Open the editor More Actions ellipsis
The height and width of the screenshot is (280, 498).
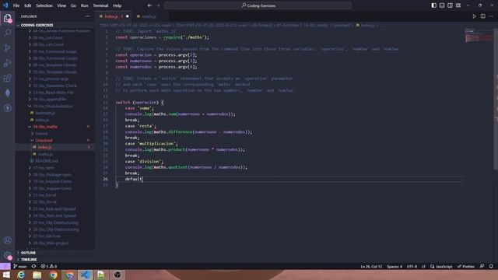point(491,16)
